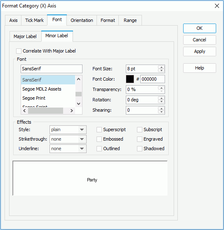Select SansSerif in the font list
Image resolution: width=224 pixels, height=230 pixels.
tap(48, 80)
